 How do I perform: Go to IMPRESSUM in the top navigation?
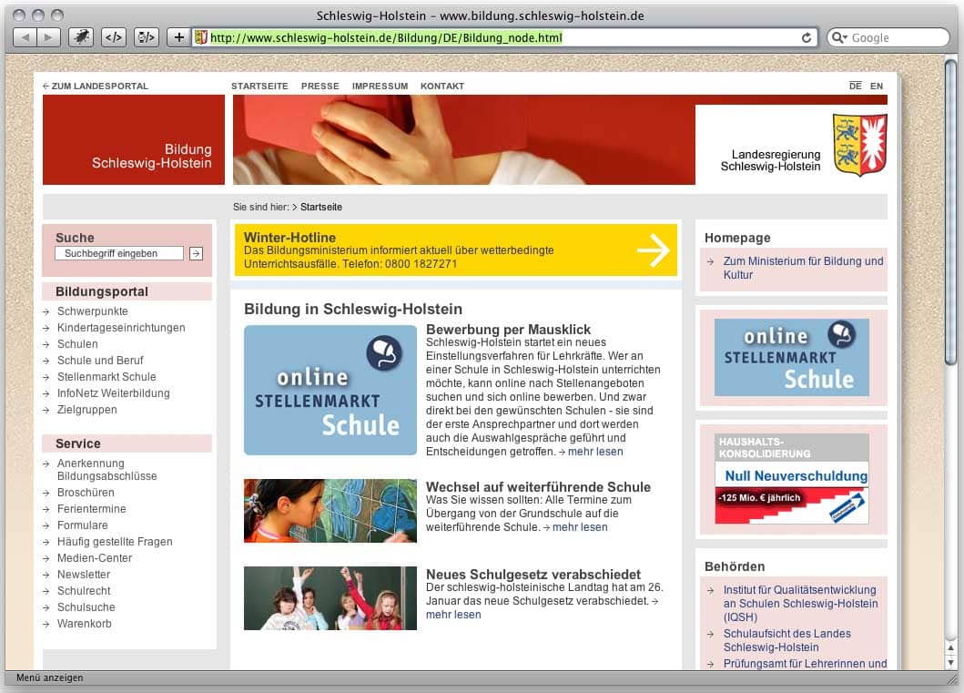click(380, 87)
